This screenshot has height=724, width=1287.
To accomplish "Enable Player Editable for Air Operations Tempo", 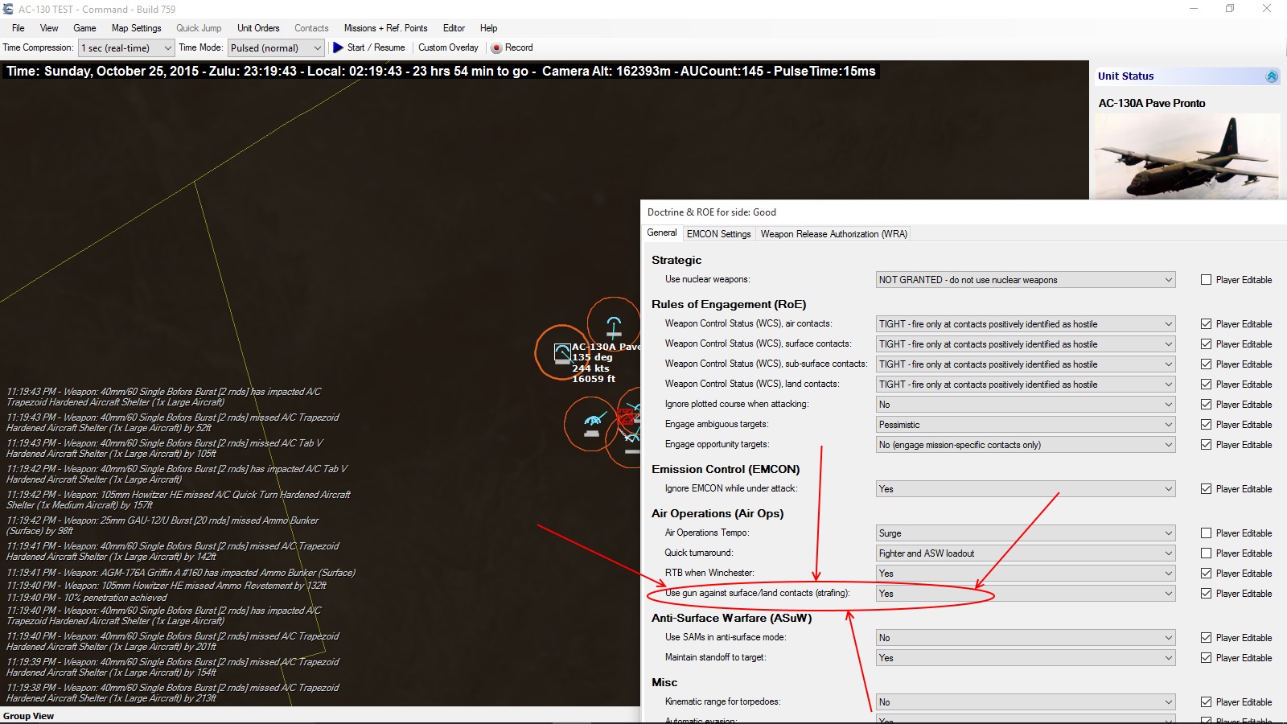I will 1206,533.
